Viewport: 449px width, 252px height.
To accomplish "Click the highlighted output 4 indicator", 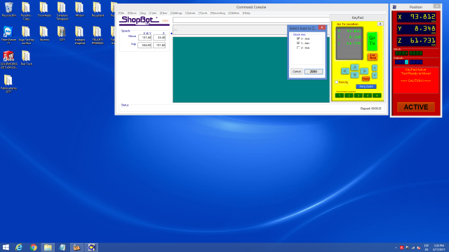I will [406, 62].
